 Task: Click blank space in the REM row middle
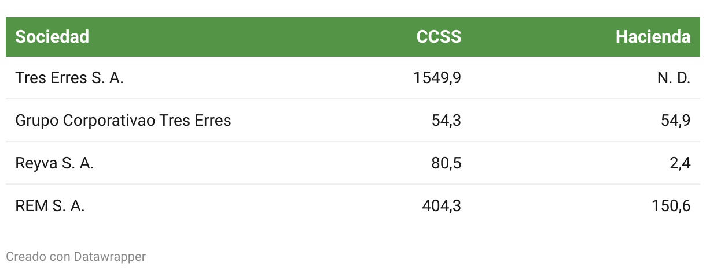click(x=255, y=206)
